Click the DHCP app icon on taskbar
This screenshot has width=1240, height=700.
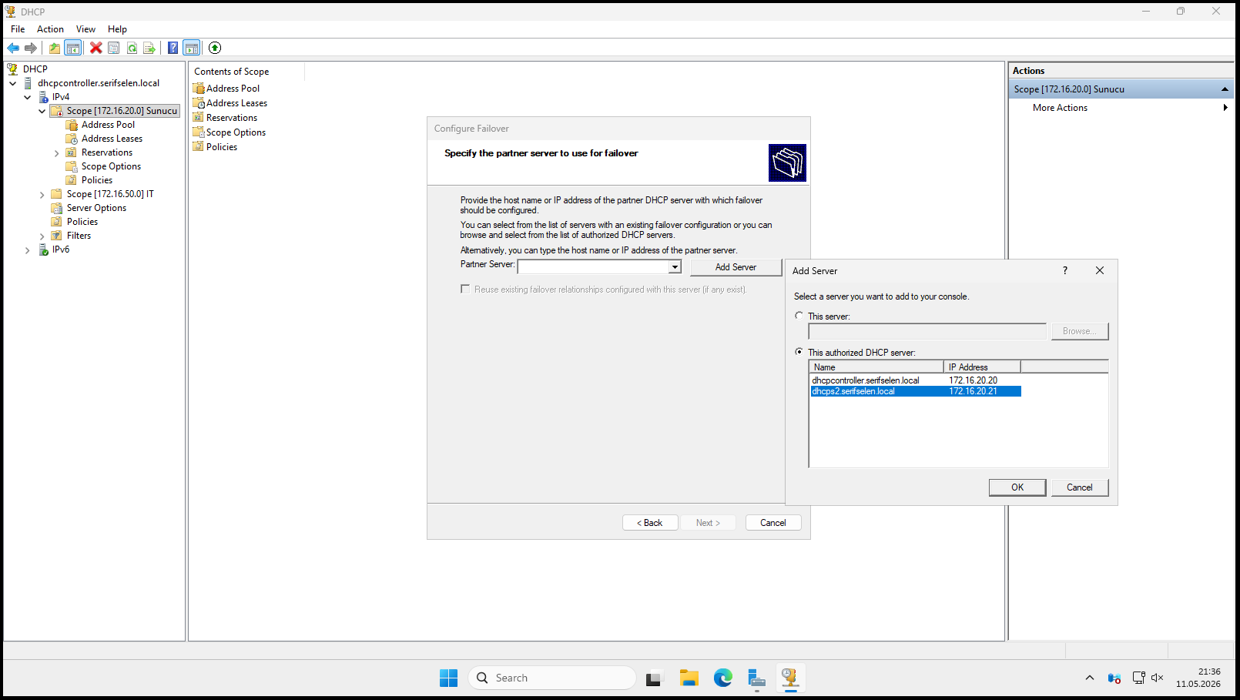point(790,678)
